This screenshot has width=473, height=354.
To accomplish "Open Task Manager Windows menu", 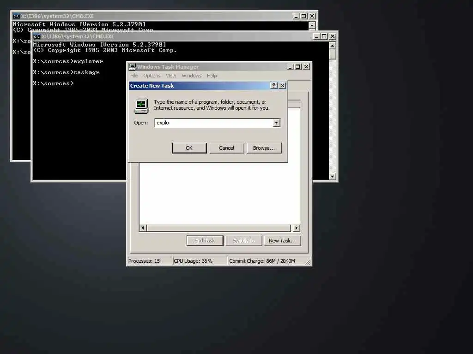I will coord(192,76).
